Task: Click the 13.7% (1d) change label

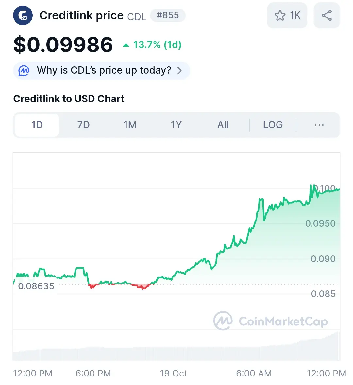Action: click(158, 45)
